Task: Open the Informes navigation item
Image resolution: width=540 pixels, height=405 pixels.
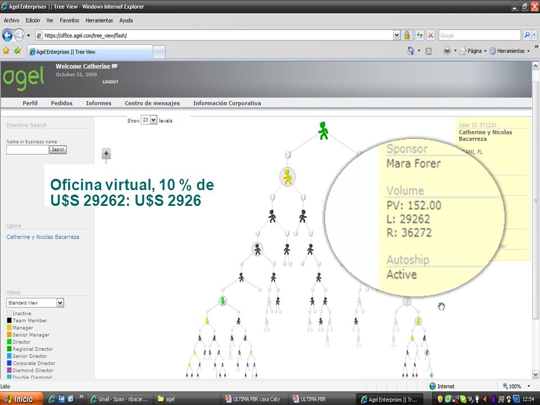Action: (98, 103)
